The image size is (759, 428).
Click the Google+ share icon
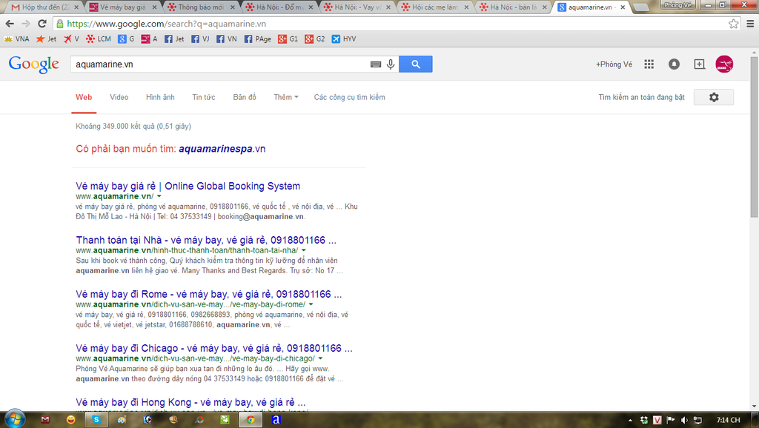[x=699, y=64]
